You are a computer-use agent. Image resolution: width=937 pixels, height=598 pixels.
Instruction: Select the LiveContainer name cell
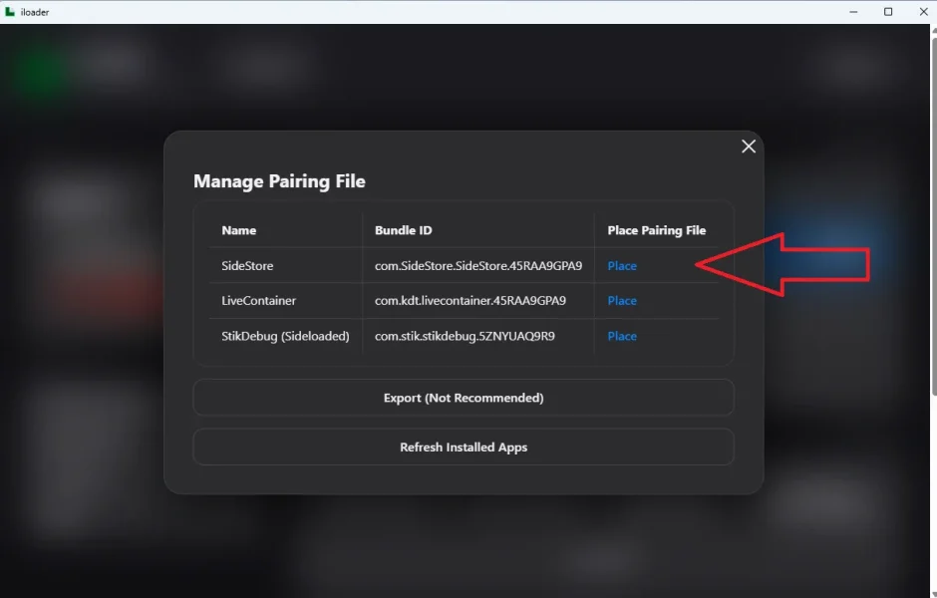point(258,301)
